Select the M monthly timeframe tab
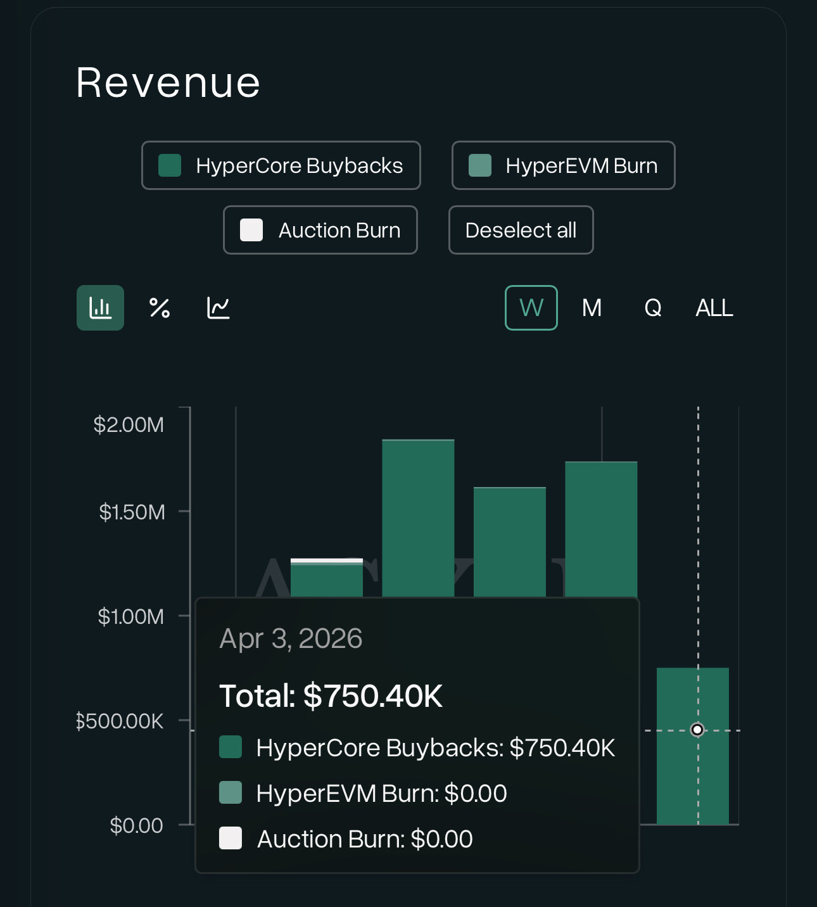 point(592,308)
